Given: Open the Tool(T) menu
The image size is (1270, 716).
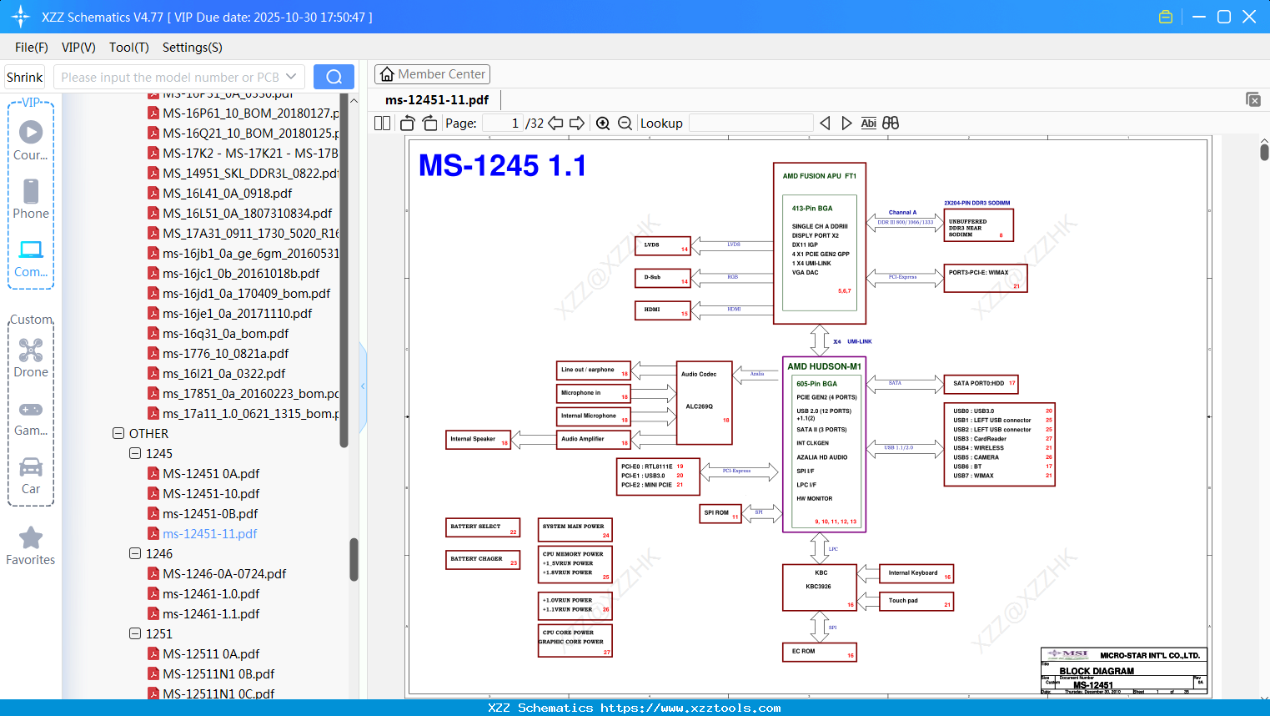Looking at the screenshot, I should point(129,48).
